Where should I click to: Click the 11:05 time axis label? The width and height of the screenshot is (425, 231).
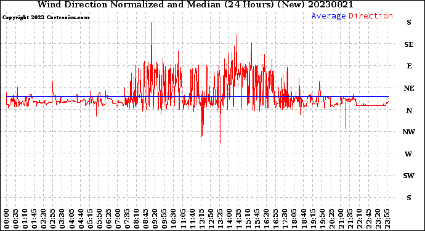pyautogui.click(x=183, y=219)
